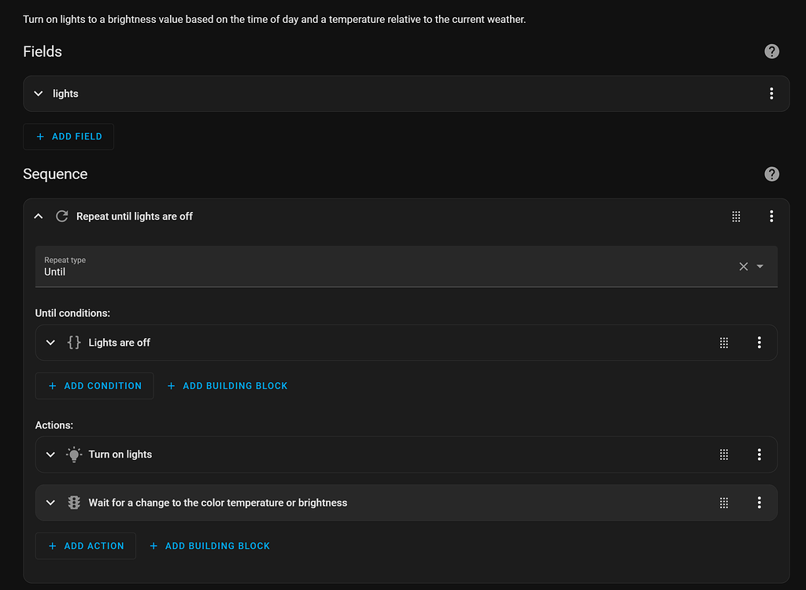Click the help icon next to Fields
The height and width of the screenshot is (590, 806).
tap(771, 51)
